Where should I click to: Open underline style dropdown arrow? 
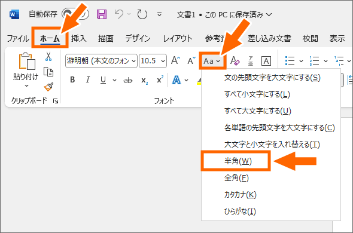tap(114, 80)
